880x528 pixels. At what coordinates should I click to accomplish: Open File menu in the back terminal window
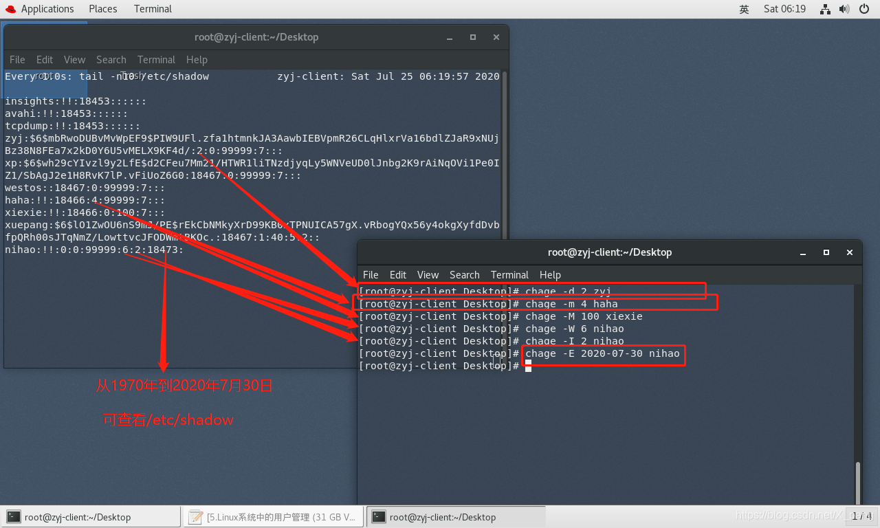pyautogui.click(x=17, y=60)
